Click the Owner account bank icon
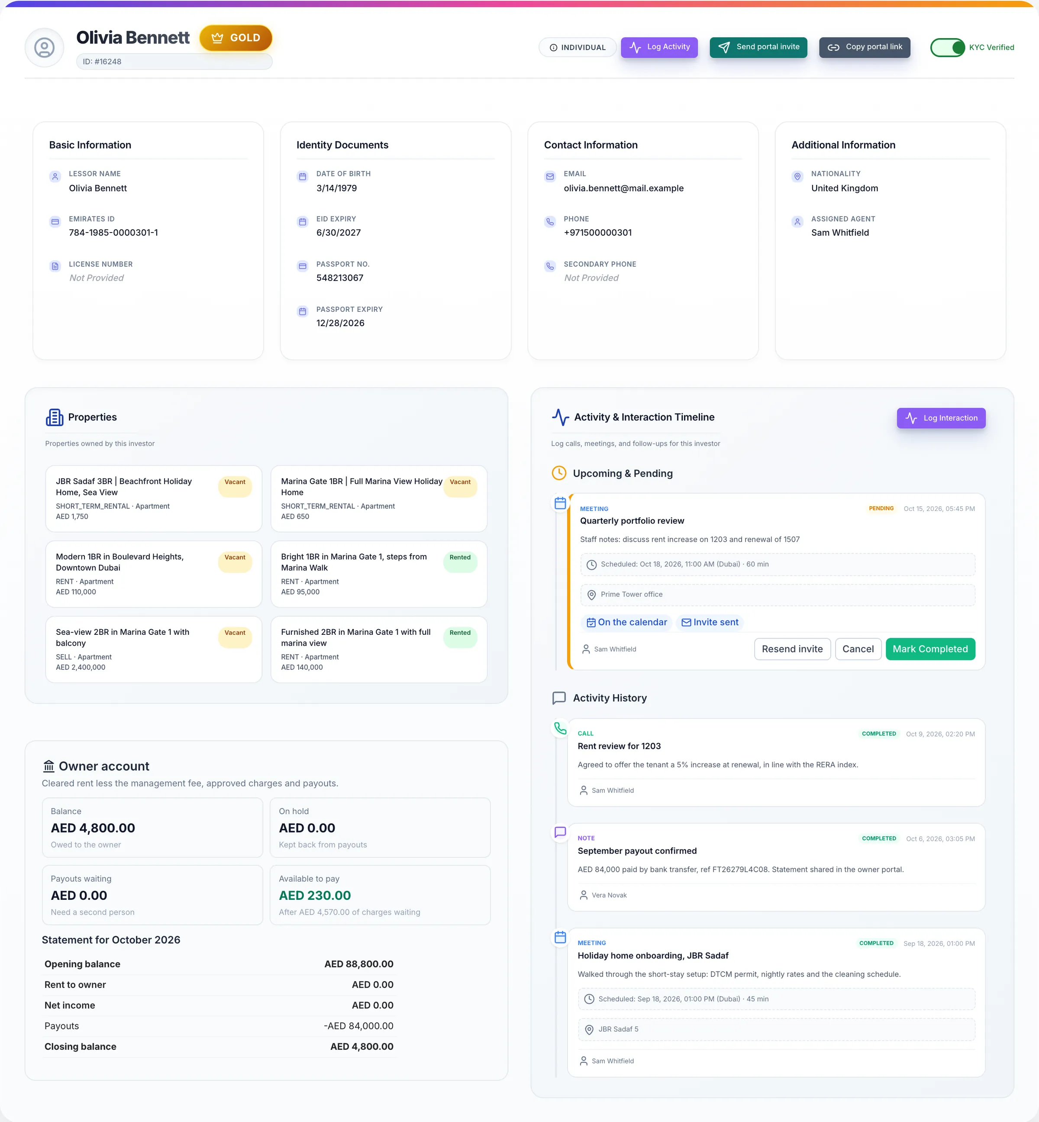Screen dimensions: 1039x1122 (x=49, y=766)
